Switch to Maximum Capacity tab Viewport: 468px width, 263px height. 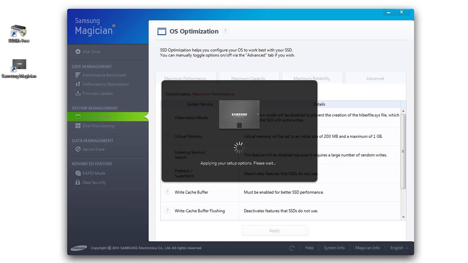point(248,79)
